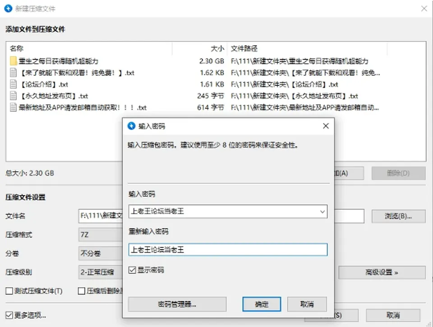Open the 压缩级别 dropdown showing 2-正常压缩
Viewport: 433px width, 327px height.
pos(101,272)
